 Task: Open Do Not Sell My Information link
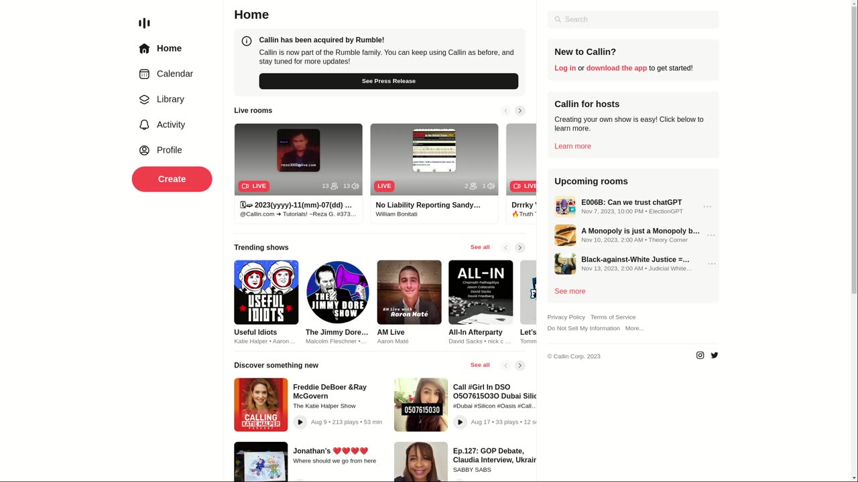tap(583, 329)
